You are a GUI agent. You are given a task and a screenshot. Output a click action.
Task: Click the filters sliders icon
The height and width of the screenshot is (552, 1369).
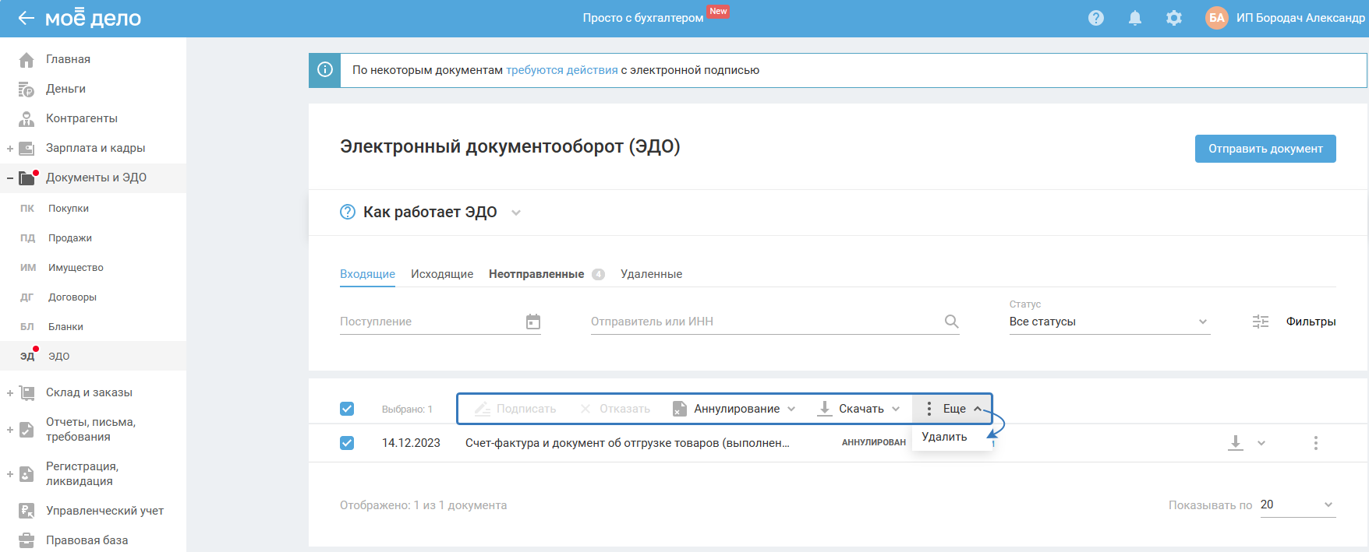[x=1261, y=322]
